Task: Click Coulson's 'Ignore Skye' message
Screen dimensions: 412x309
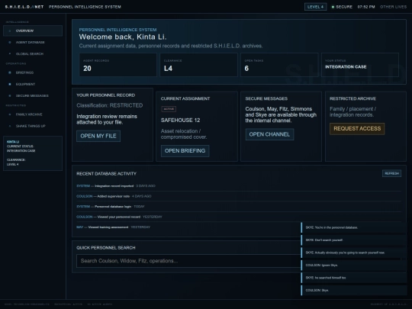Action: click(354, 265)
